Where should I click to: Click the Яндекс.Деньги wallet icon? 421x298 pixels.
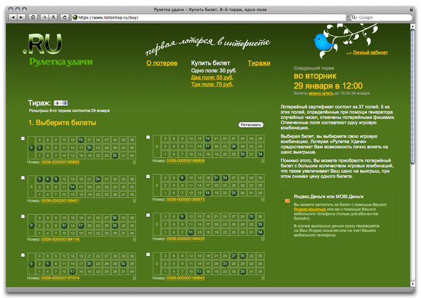point(287,201)
